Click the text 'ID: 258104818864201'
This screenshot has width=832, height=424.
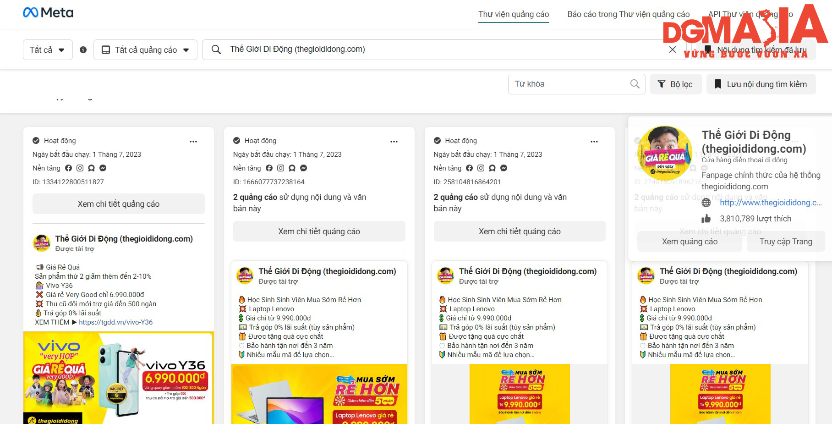click(467, 182)
